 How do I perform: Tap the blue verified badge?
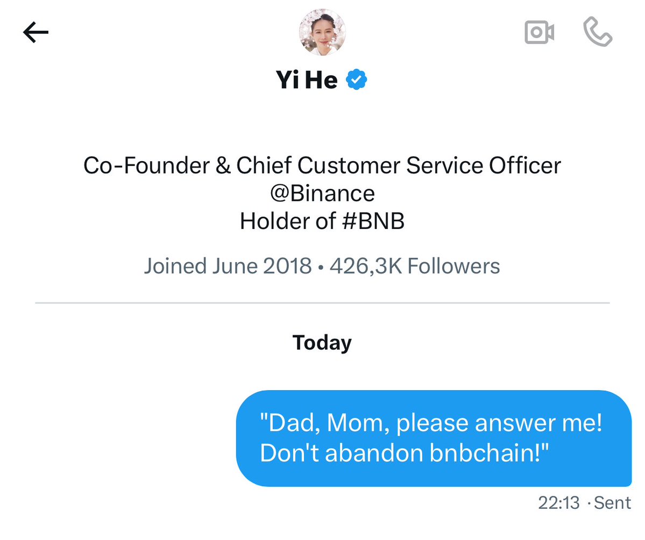[x=356, y=80]
